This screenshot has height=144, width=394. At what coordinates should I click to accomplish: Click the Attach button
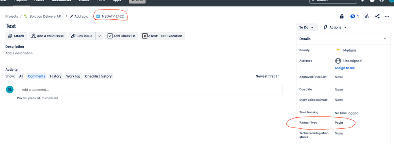click(x=16, y=36)
